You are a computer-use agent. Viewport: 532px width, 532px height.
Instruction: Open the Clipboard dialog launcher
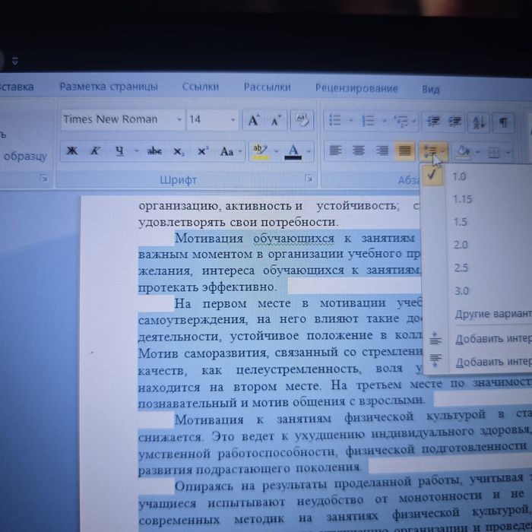pyautogui.click(x=44, y=179)
